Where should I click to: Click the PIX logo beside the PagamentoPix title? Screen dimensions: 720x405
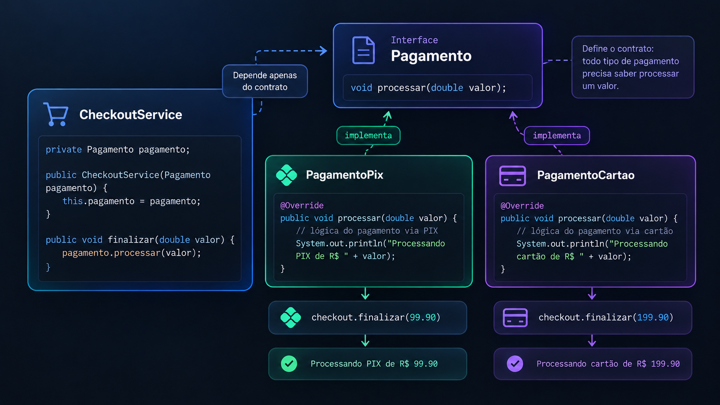[286, 175]
